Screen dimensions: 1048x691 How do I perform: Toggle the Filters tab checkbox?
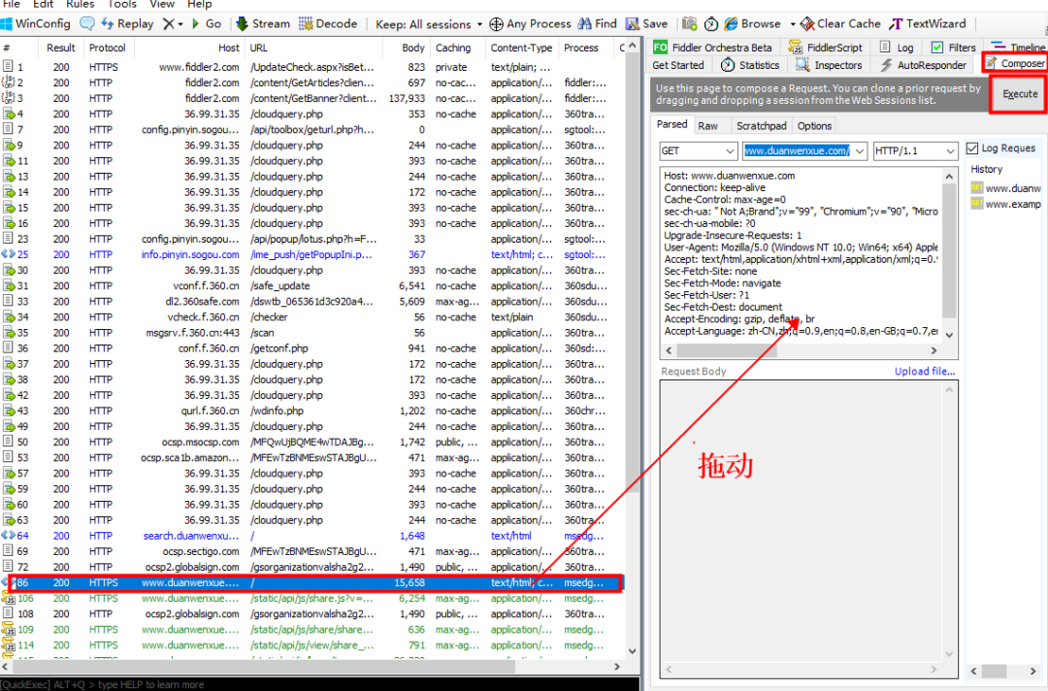pos(937,48)
